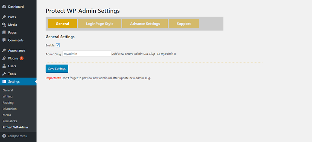Click the Posts pushpin icon
The height and width of the screenshot is (142, 312).
tap(4, 17)
